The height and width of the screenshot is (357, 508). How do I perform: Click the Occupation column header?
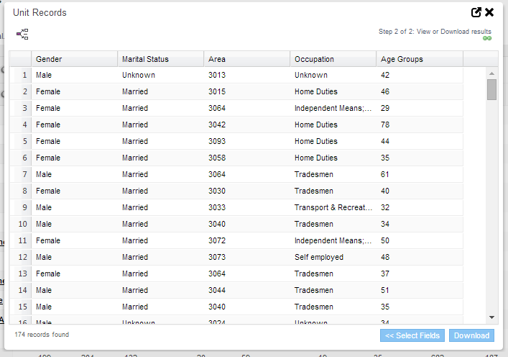point(333,59)
